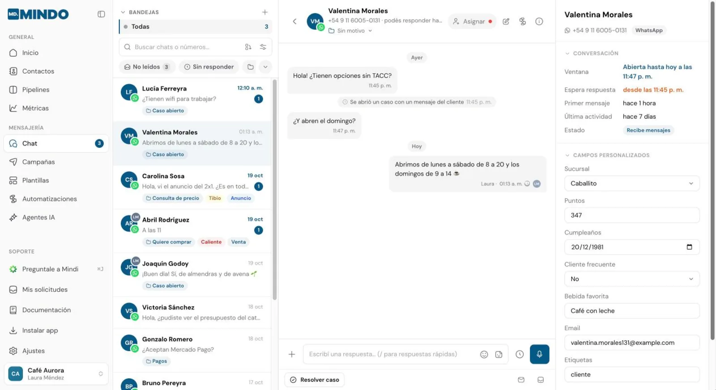Toggle the No leídos filter
The height and width of the screenshot is (390, 716).
[x=147, y=67]
